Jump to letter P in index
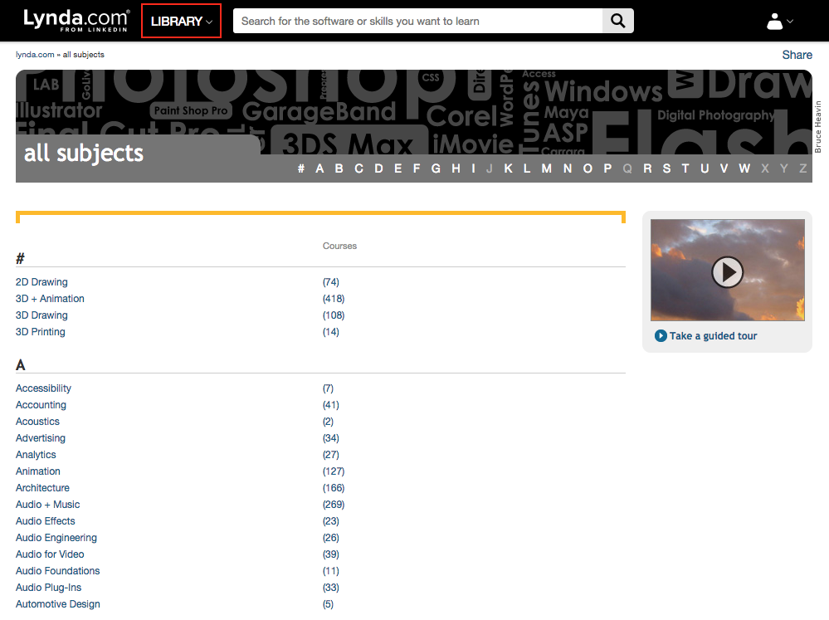Screen dimensions: 829x620 coord(607,168)
